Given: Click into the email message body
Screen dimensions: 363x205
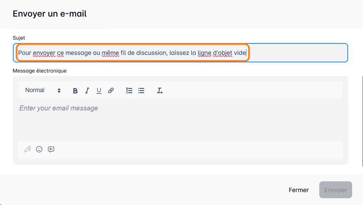Looking at the screenshot, I should coord(180,119).
